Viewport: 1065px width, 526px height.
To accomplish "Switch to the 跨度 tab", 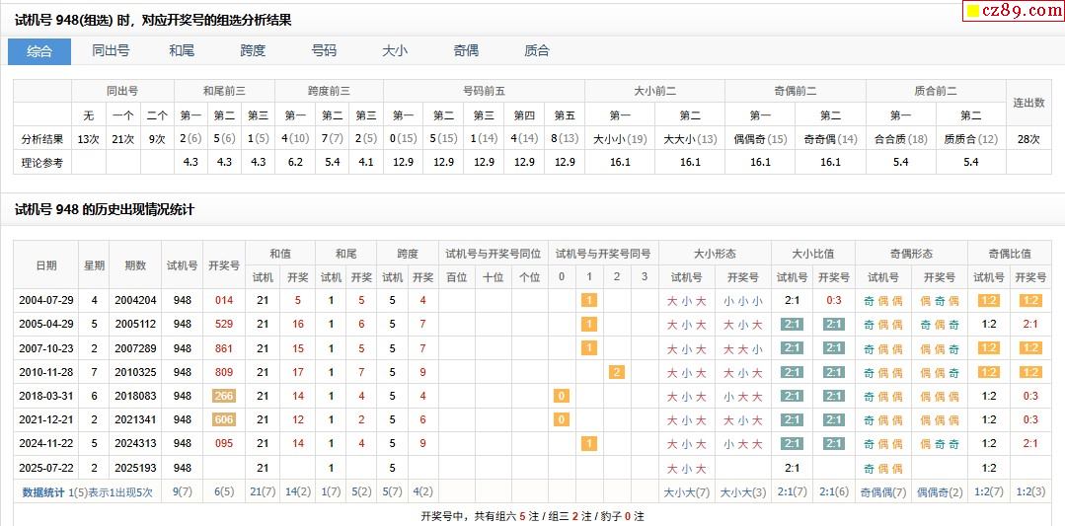I will tap(253, 51).
